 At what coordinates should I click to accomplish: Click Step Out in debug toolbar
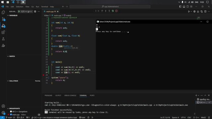109,11
